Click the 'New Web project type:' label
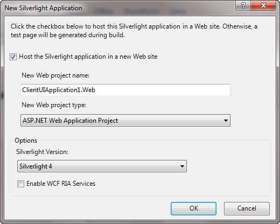The height and width of the screenshot is (224, 280). [54, 105]
